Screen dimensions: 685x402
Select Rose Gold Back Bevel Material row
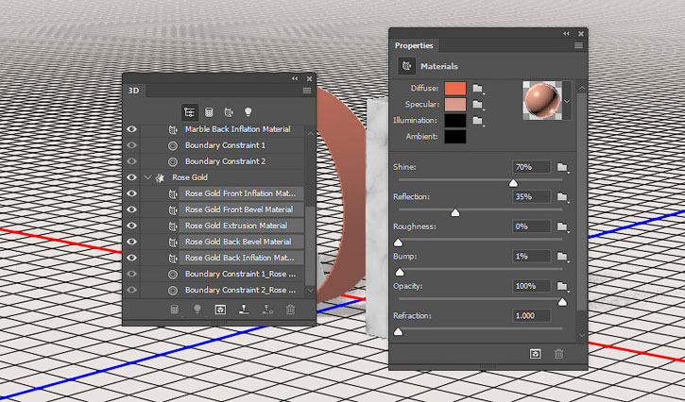tap(241, 242)
